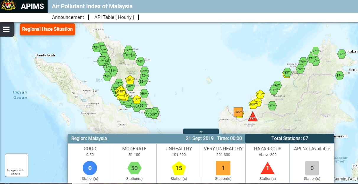Click the GOOD 0-50 heading
Image resolution: width=358 pixels, height=184 pixels.
(x=90, y=151)
